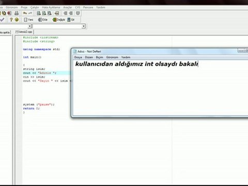Click the Go to line toolbar icon
This screenshot has width=248, height=186.
[57, 13]
